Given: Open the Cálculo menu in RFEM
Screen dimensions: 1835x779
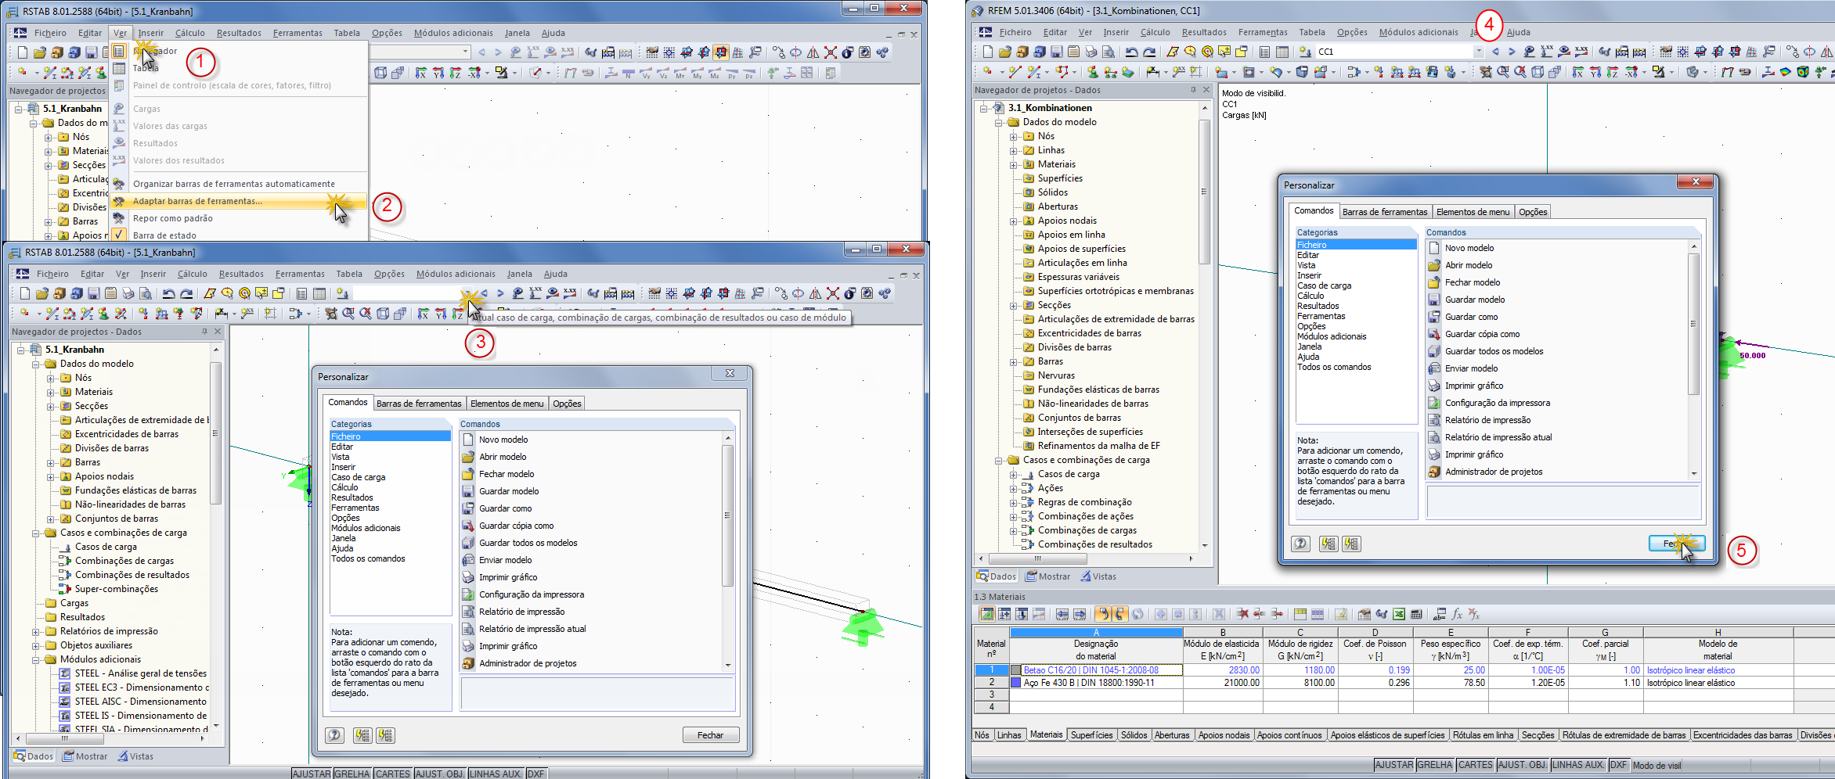Looking at the screenshot, I should (x=1155, y=32).
